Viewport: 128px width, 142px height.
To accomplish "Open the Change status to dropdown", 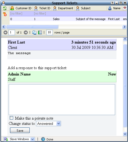I will [49, 124].
